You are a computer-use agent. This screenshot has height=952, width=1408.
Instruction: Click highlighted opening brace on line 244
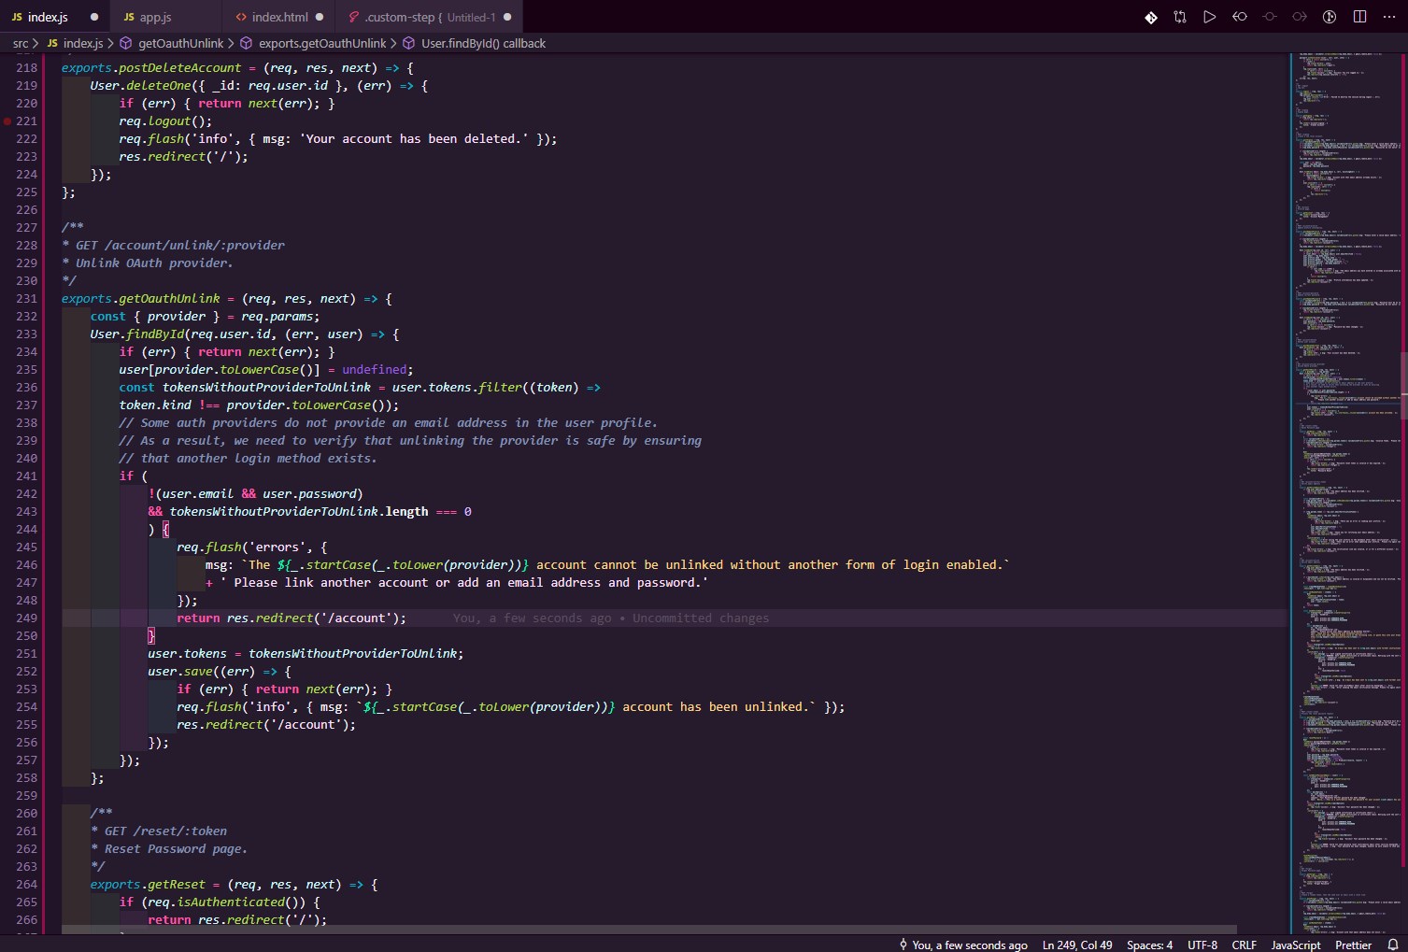point(165,530)
